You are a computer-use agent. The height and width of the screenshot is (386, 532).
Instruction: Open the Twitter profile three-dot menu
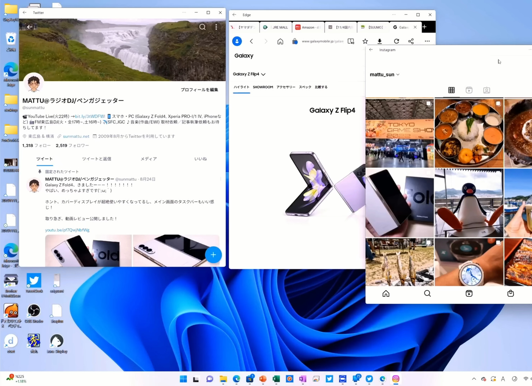tap(216, 27)
